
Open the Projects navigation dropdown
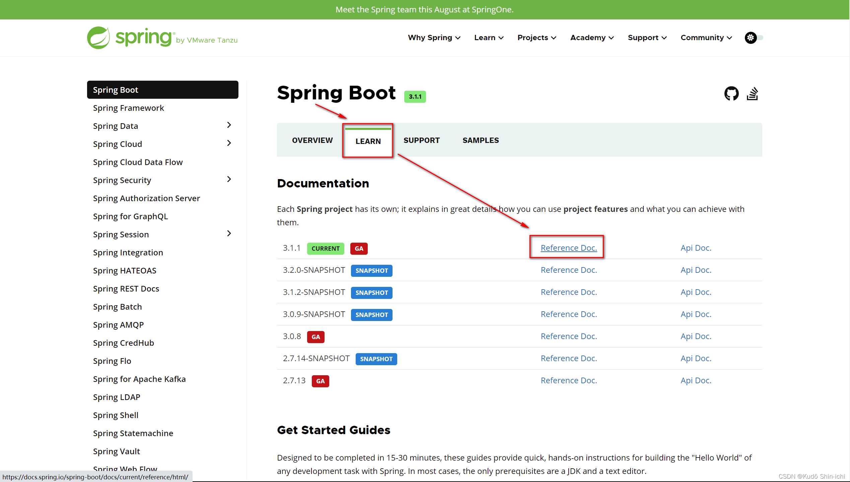coord(537,37)
